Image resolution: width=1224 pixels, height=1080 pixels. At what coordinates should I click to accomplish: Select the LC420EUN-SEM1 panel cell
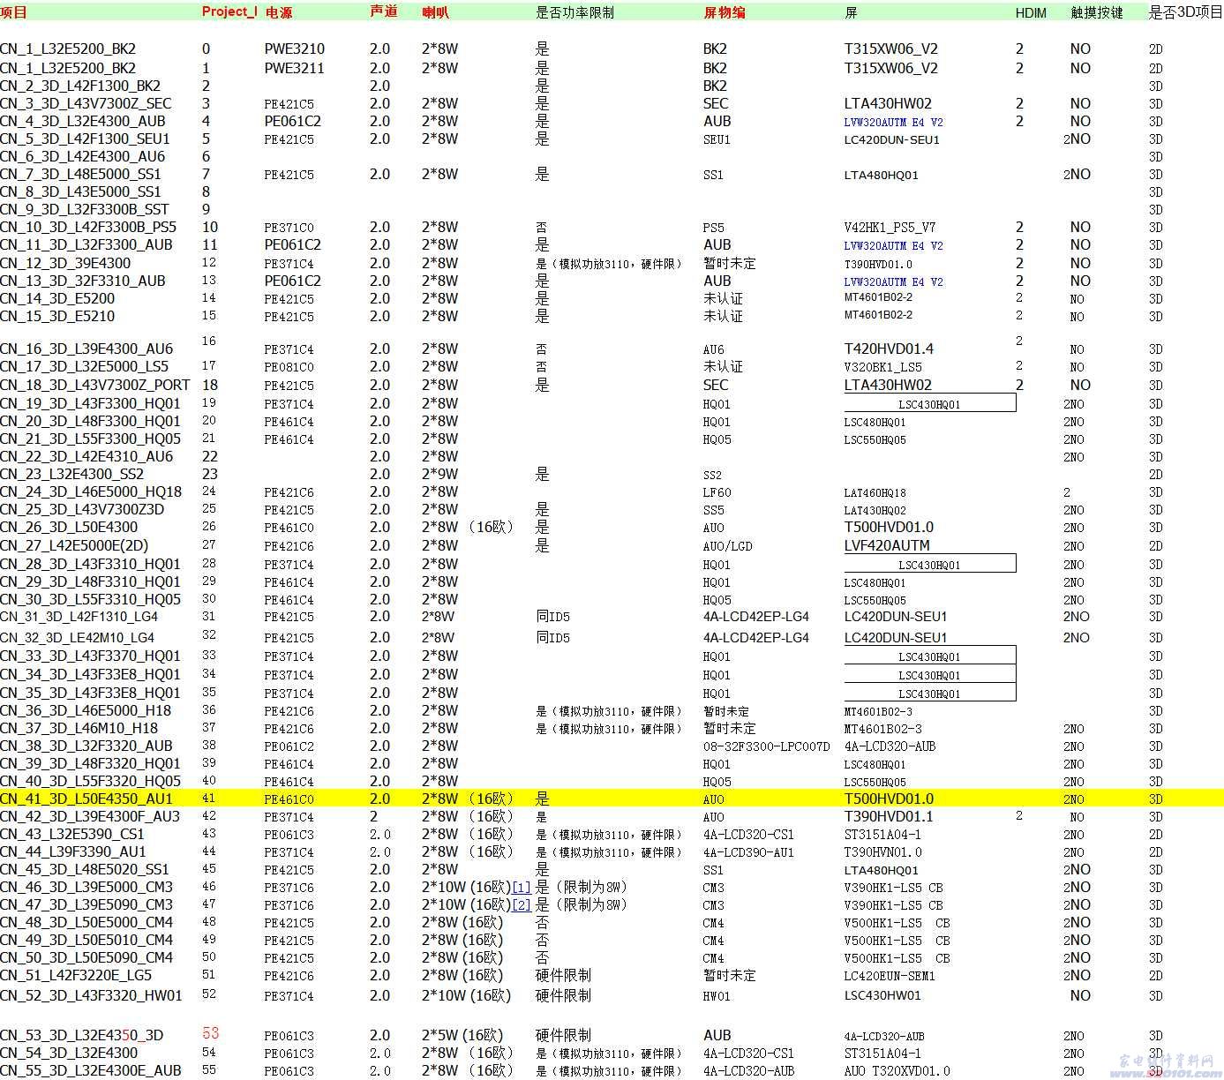[x=890, y=976]
